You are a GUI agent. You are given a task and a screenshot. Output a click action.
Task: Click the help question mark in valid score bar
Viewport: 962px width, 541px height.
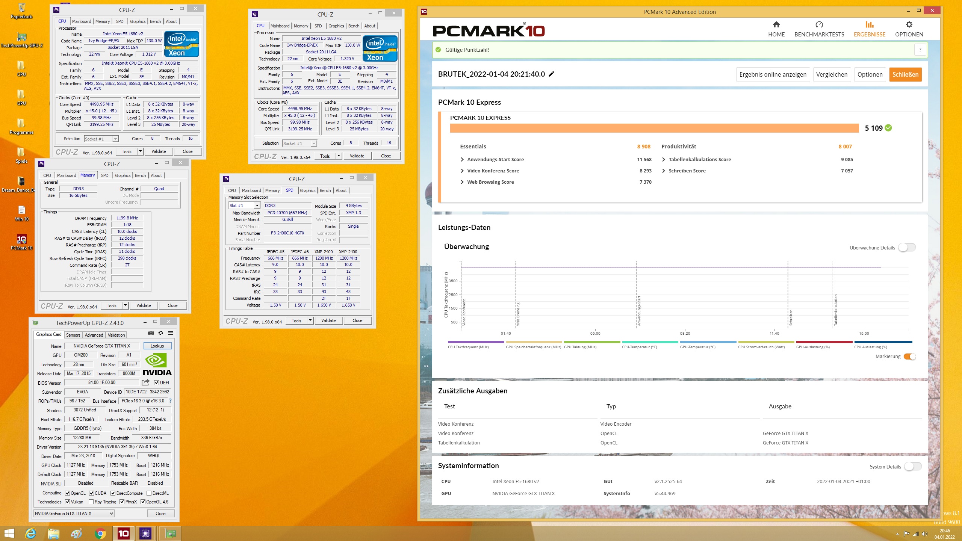[920, 50]
